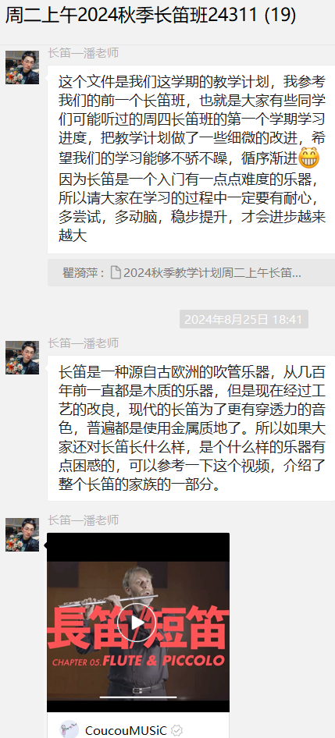Open the CoucouMUSiC channel name

[126, 730]
